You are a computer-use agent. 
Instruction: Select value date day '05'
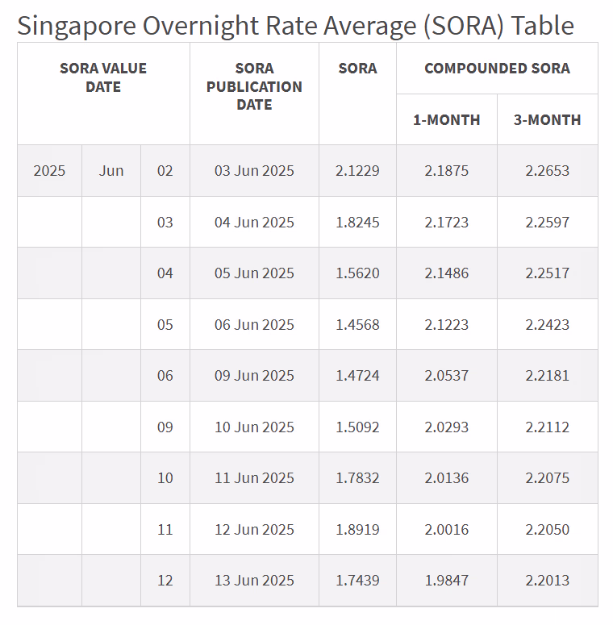[165, 324]
